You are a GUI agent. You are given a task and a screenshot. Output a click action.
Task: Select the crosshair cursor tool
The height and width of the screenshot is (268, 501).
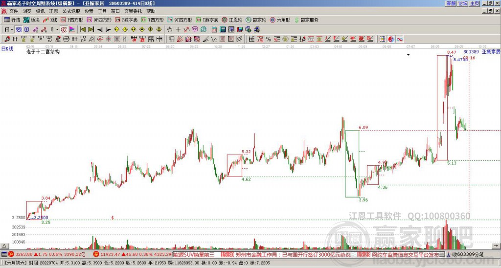[x=178, y=30]
